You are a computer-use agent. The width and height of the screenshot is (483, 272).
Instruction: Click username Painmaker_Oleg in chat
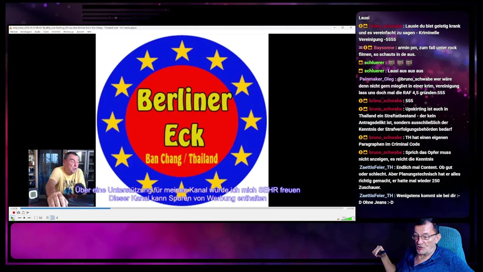tap(377, 79)
